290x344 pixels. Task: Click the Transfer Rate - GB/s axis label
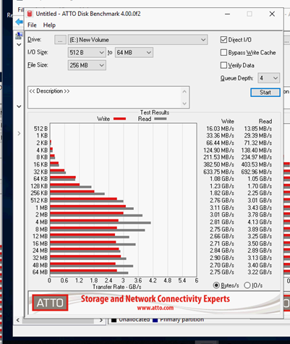pyautogui.click(x=117, y=287)
